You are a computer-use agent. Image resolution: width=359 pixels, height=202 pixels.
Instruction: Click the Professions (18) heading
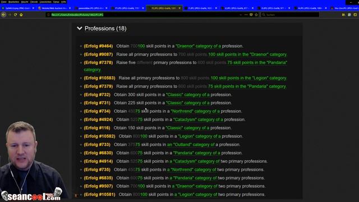105,29
